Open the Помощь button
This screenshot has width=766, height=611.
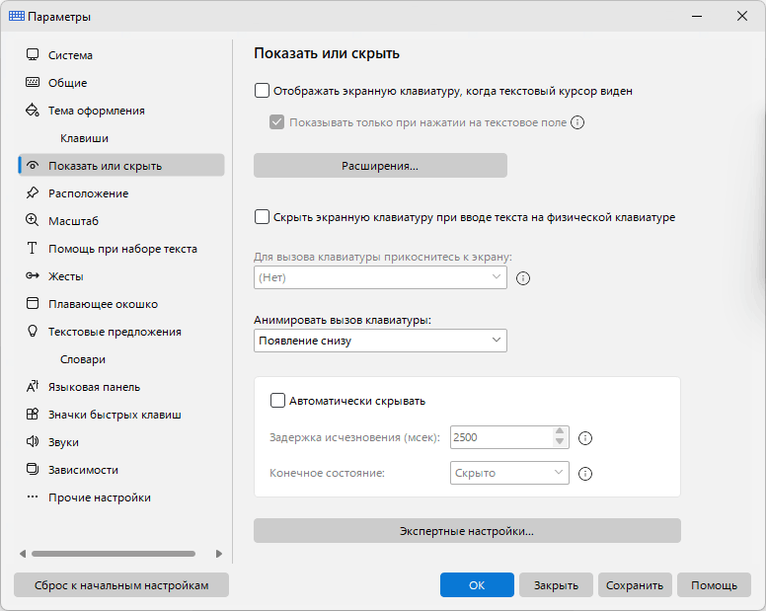click(714, 585)
